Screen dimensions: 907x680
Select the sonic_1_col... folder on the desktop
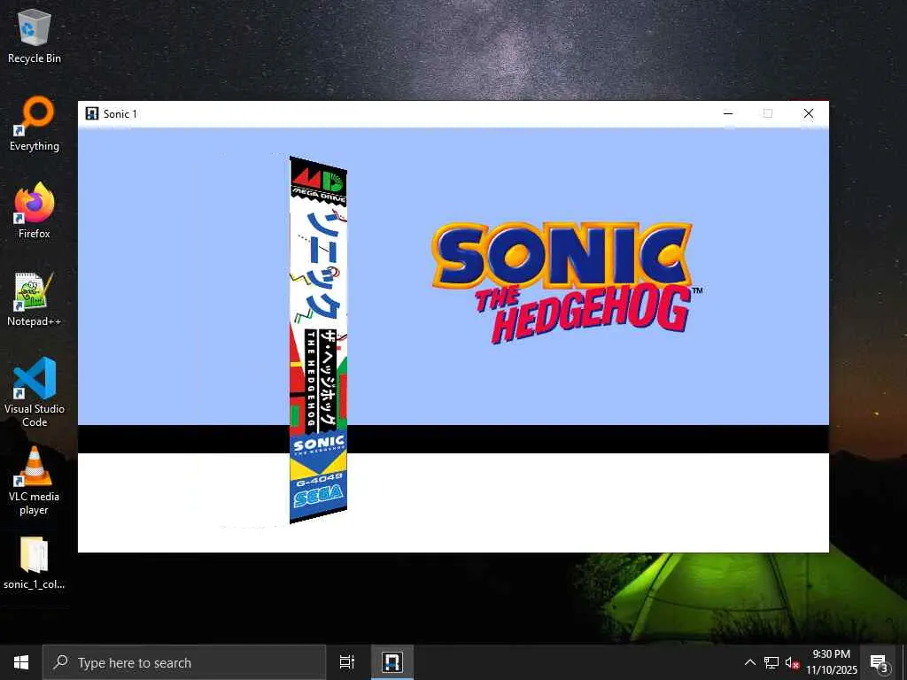pos(35,563)
